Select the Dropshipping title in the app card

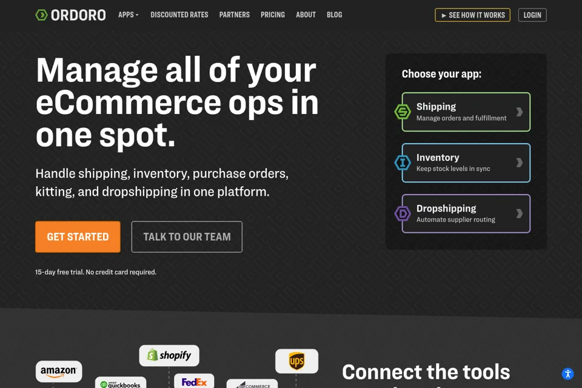(x=446, y=209)
